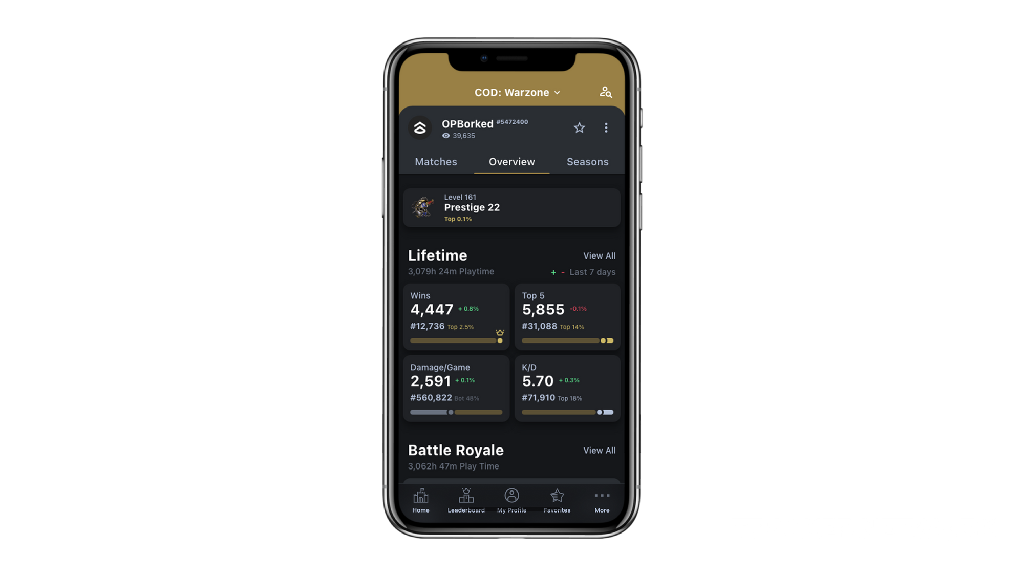
Task: Expand the Battle Royale View All
Action: pyautogui.click(x=599, y=450)
